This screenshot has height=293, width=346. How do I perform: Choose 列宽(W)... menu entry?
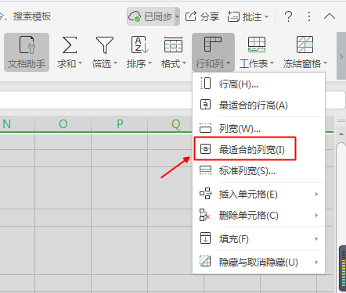[258, 128]
